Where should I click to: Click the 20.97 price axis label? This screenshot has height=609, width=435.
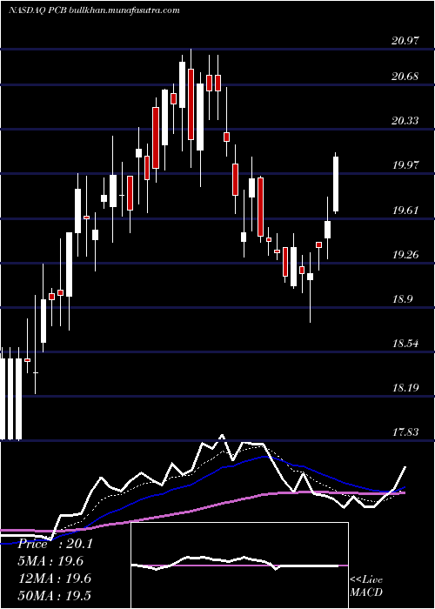point(405,40)
